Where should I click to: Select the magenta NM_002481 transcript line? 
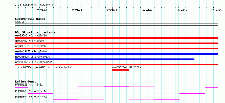pos(116,87)
